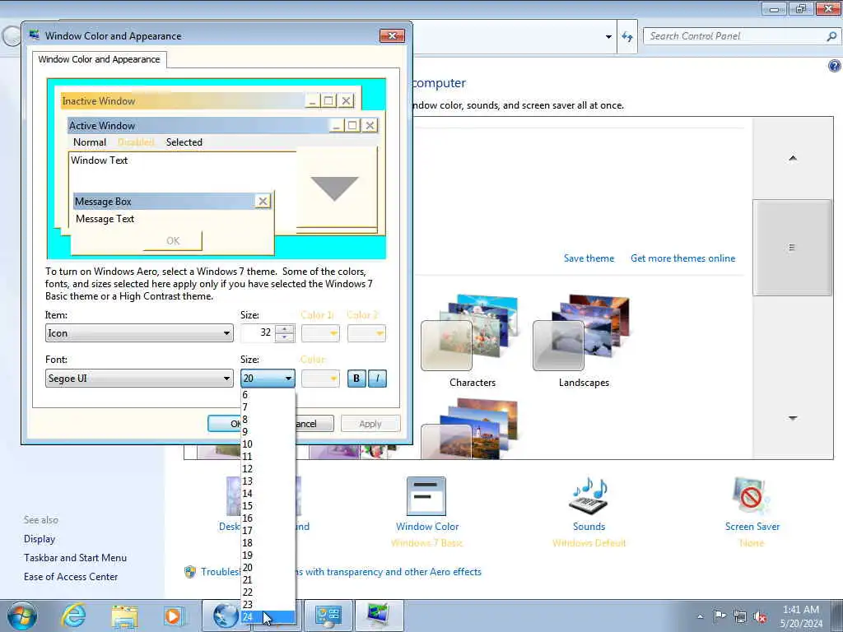This screenshot has width=843, height=632.
Task: Close the Window Color and Appearance dialog
Action: 392,36
